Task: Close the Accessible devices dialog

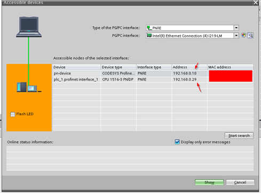Action: (256, 3)
